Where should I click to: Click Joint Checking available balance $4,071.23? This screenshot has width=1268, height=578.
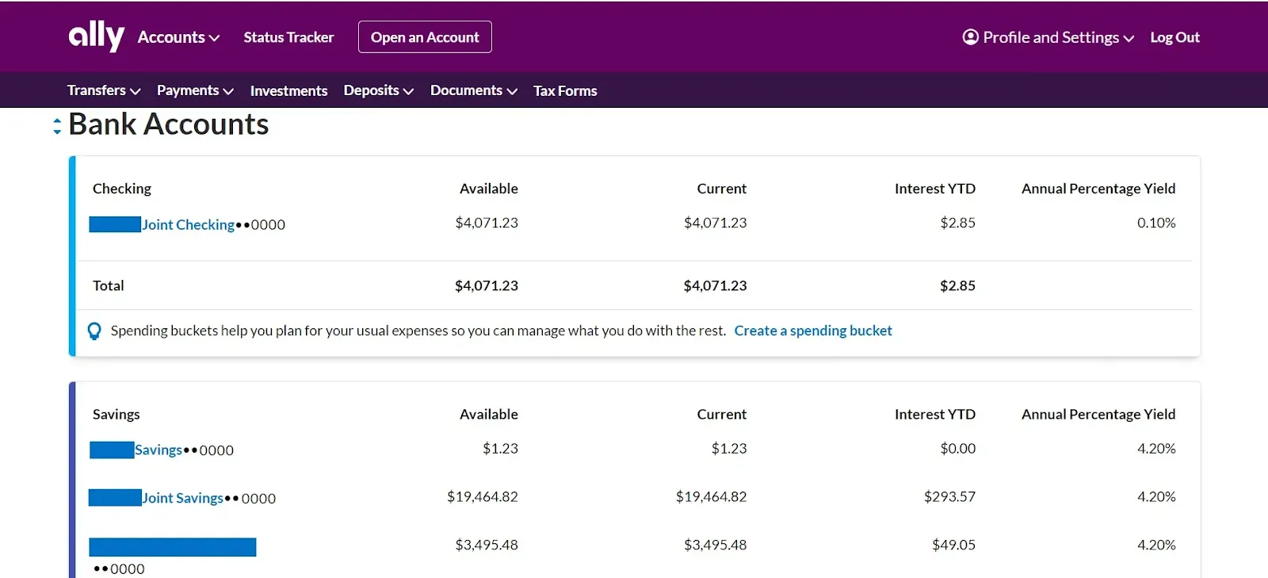(x=487, y=223)
